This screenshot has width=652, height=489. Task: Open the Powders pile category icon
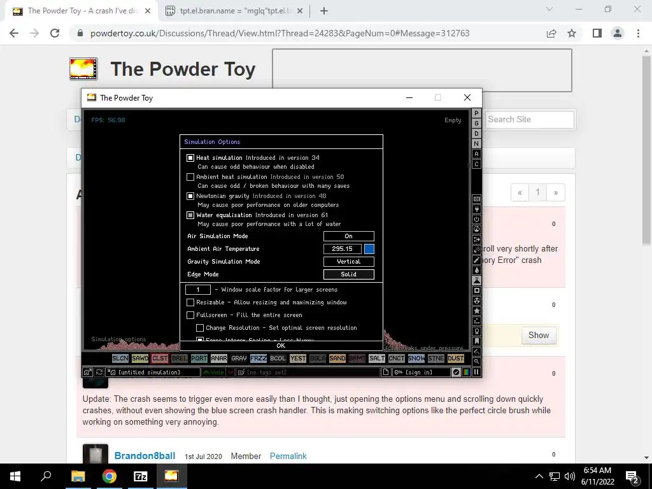[x=476, y=280]
